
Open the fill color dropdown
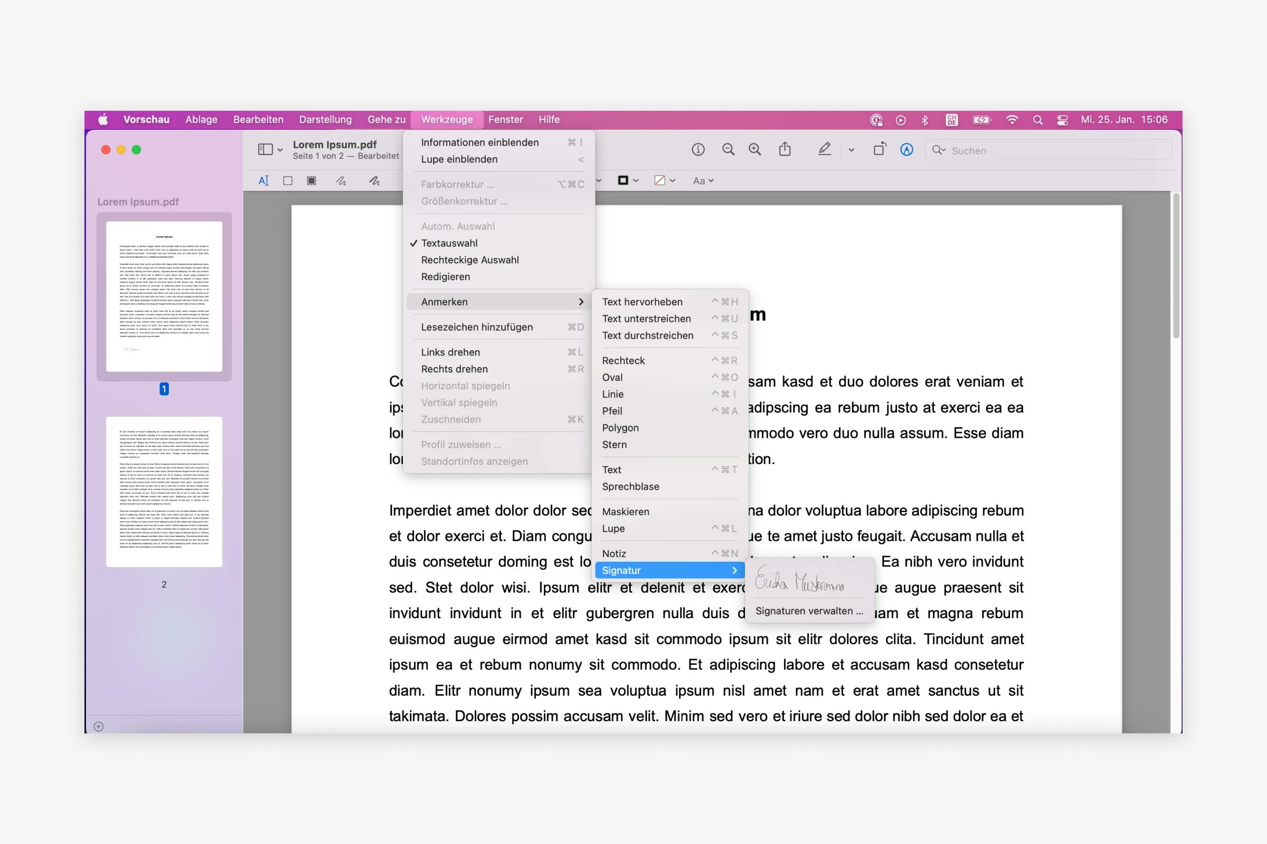(665, 181)
